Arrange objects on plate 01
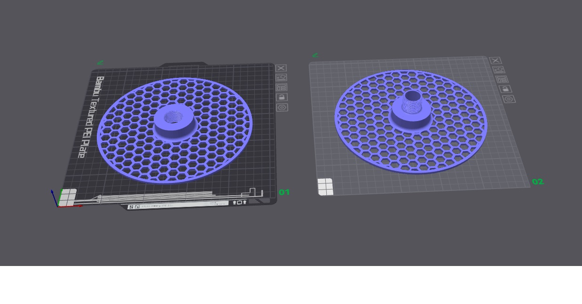Viewport: 582px width, 304px height. pos(282,87)
